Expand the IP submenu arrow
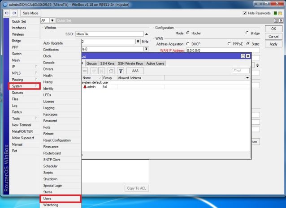 pos(36,66)
